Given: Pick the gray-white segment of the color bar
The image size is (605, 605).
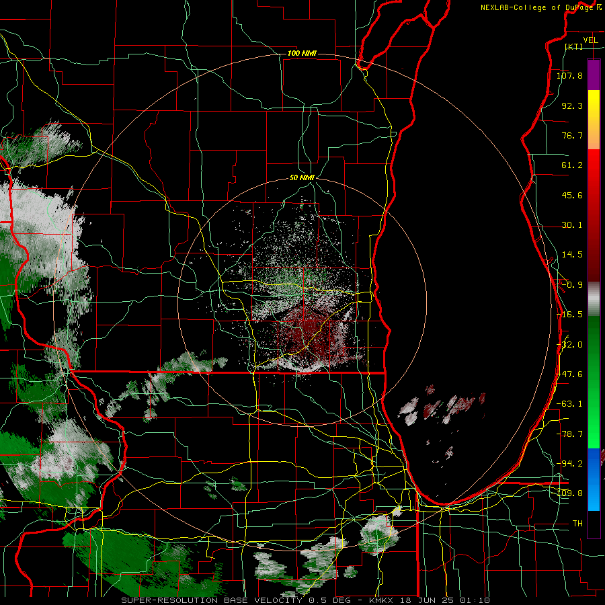Looking at the screenshot, I should (594, 299).
